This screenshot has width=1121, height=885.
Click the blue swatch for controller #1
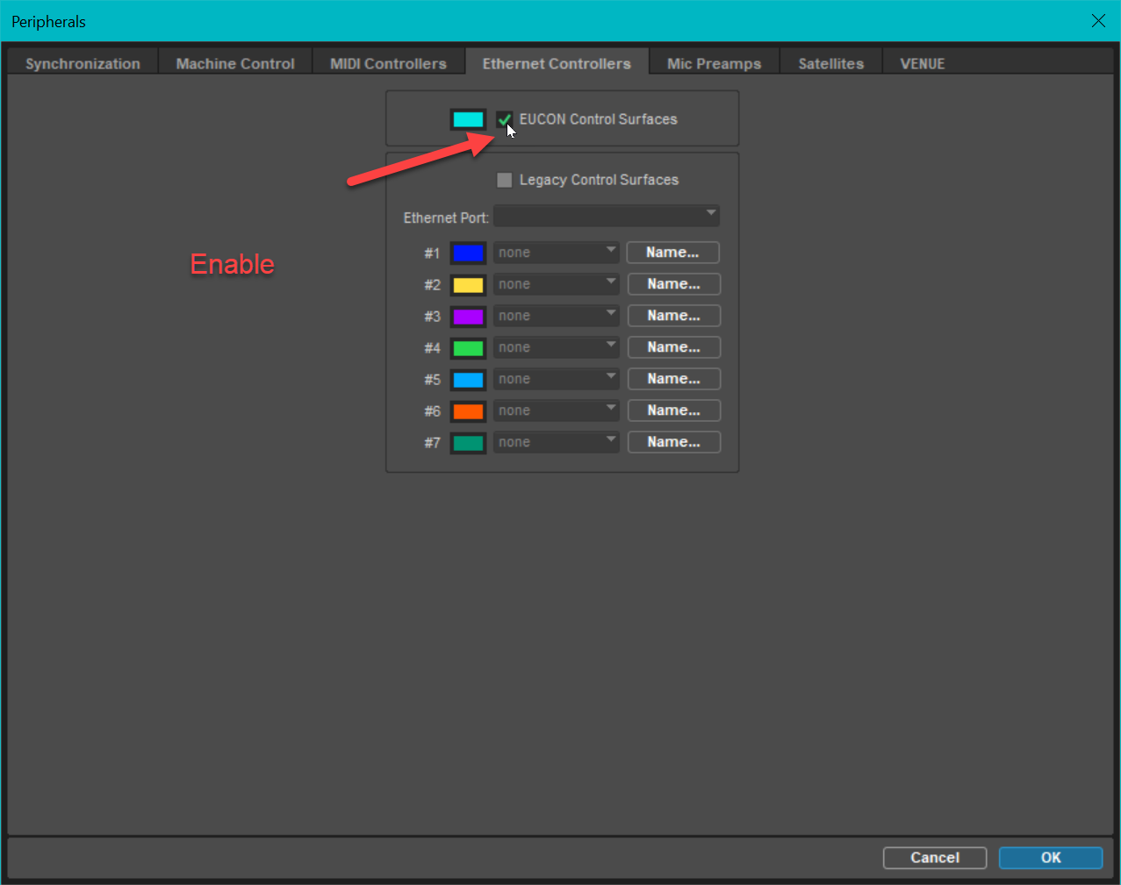pos(468,253)
